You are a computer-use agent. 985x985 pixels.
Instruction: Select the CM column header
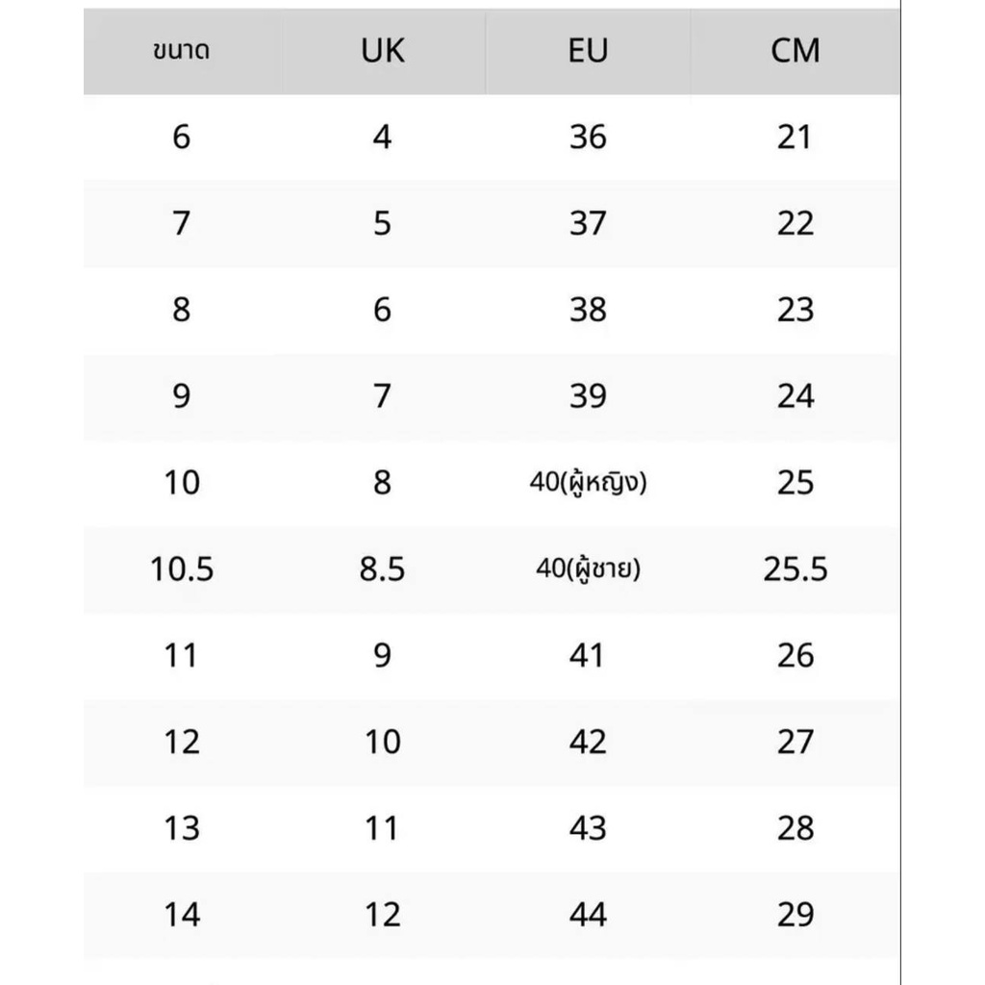pyautogui.click(x=796, y=51)
